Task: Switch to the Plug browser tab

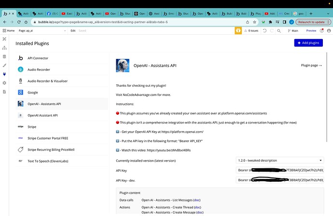Action: pos(256,13)
